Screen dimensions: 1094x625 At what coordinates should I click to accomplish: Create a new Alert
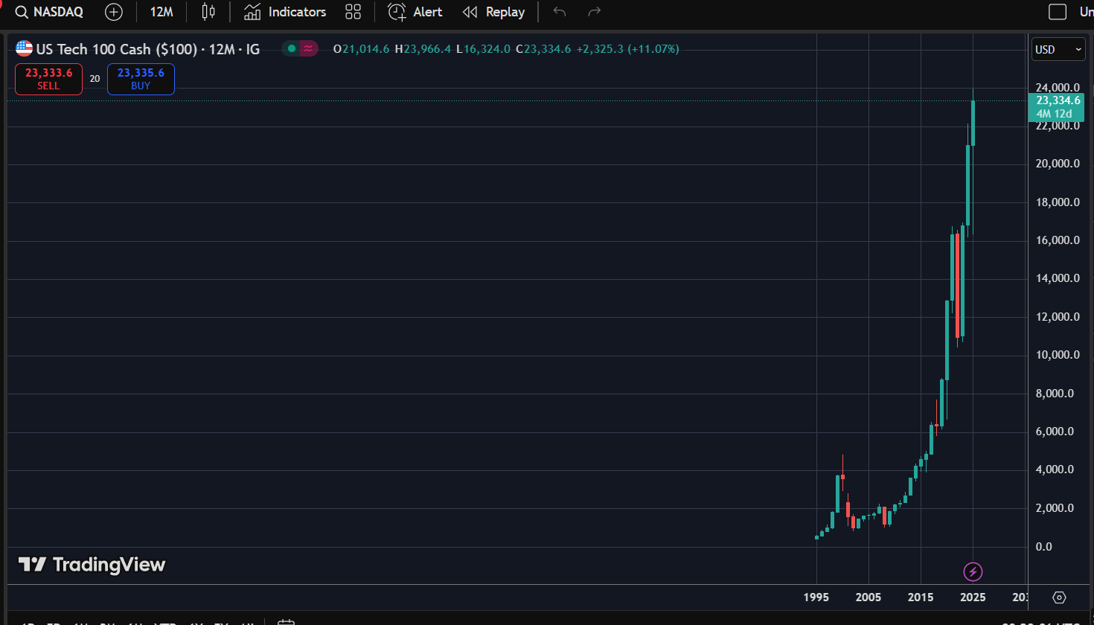415,12
